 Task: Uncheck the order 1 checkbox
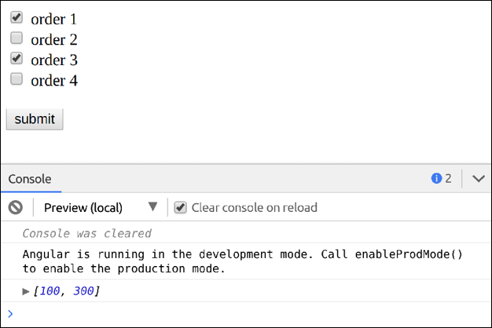click(17, 17)
